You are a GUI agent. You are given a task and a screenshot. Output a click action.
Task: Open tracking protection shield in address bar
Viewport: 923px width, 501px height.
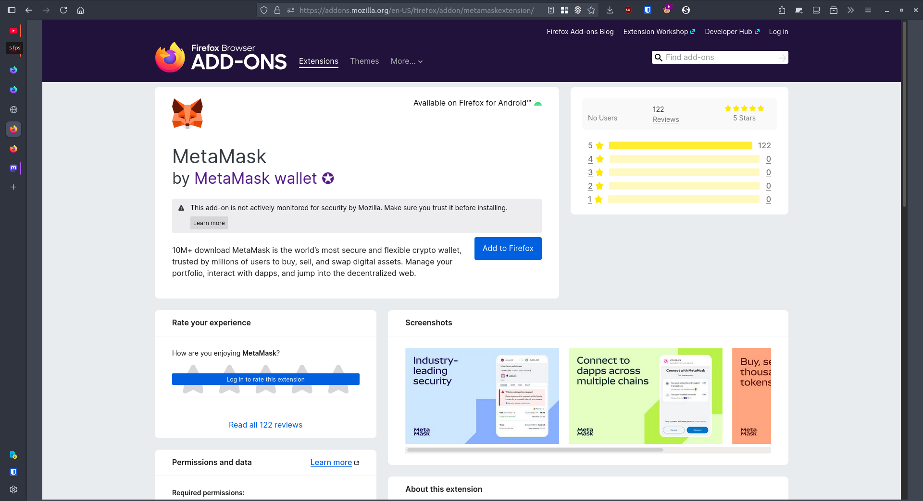(264, 10)
